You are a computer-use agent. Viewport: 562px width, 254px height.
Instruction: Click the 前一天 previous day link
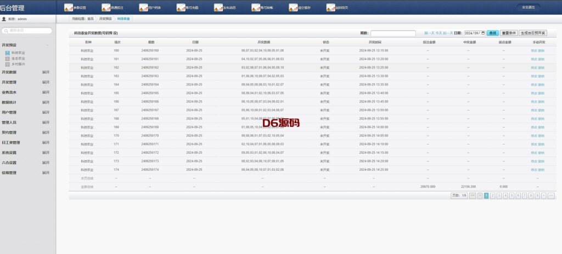click(429, 33)
